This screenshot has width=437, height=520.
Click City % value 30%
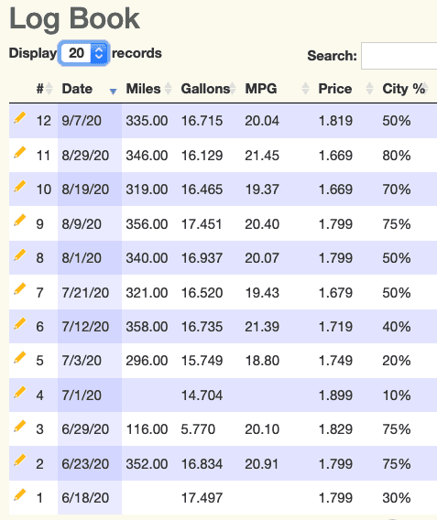point(397,498)
